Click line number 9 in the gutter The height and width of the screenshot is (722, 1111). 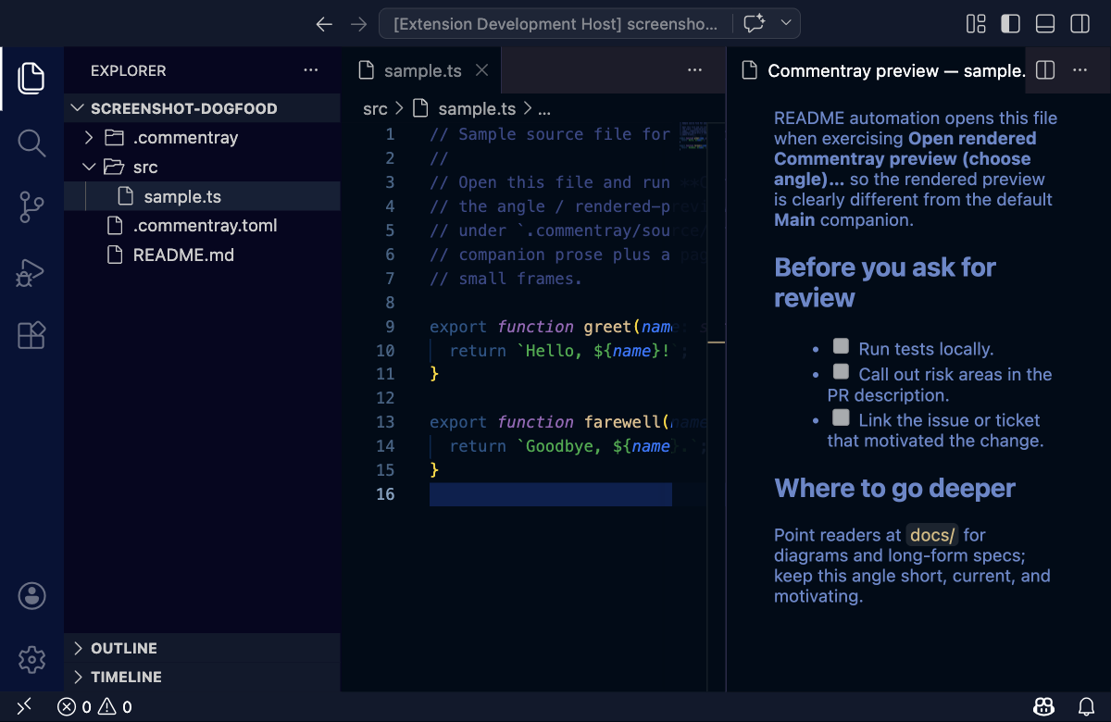390,327
